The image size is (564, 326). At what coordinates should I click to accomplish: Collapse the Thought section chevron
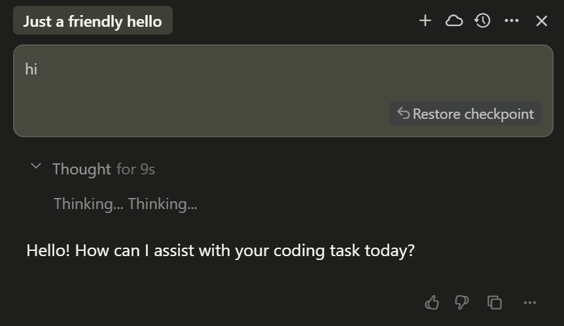point(37,167)
